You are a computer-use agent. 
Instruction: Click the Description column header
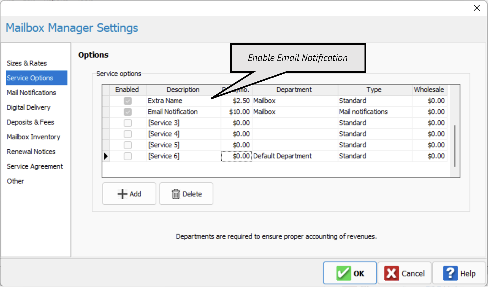(183, 90)
